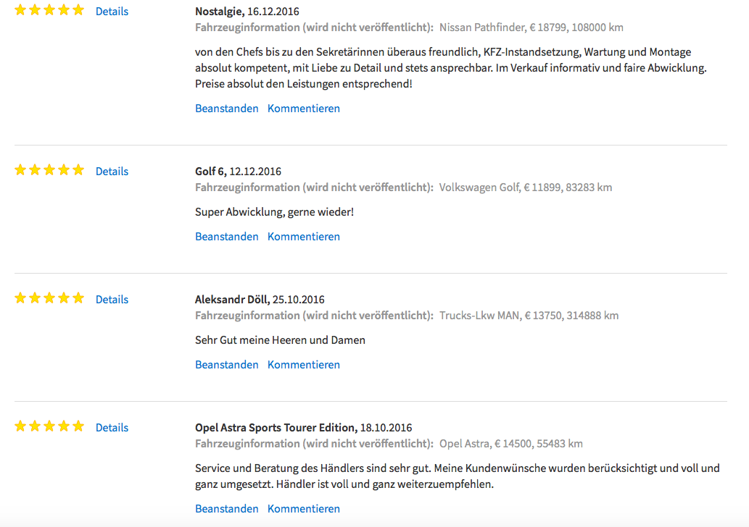Click the star rating of Nostalgie review
The height and width of the screenshot is (527, 749).
pyautogui.click(x=49, y=10)
